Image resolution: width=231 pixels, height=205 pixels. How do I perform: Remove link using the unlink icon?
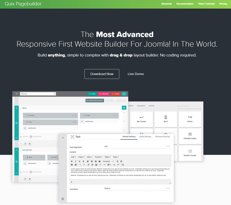92,165
